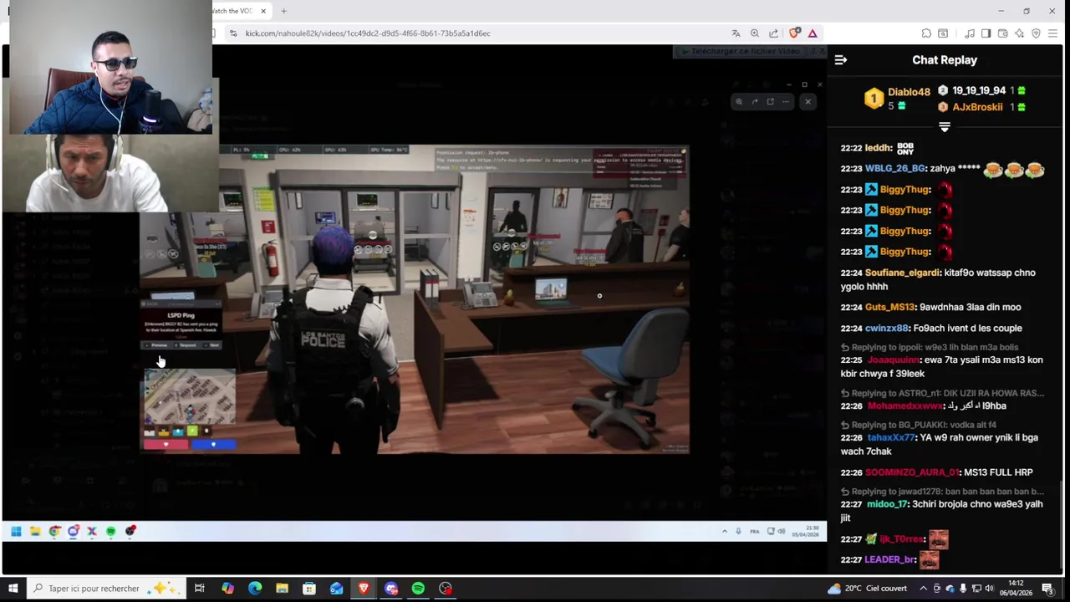Open AJxBroskii gifter profile
Viewport: 1070px width, 602px height.
click(x=977, y=107)
